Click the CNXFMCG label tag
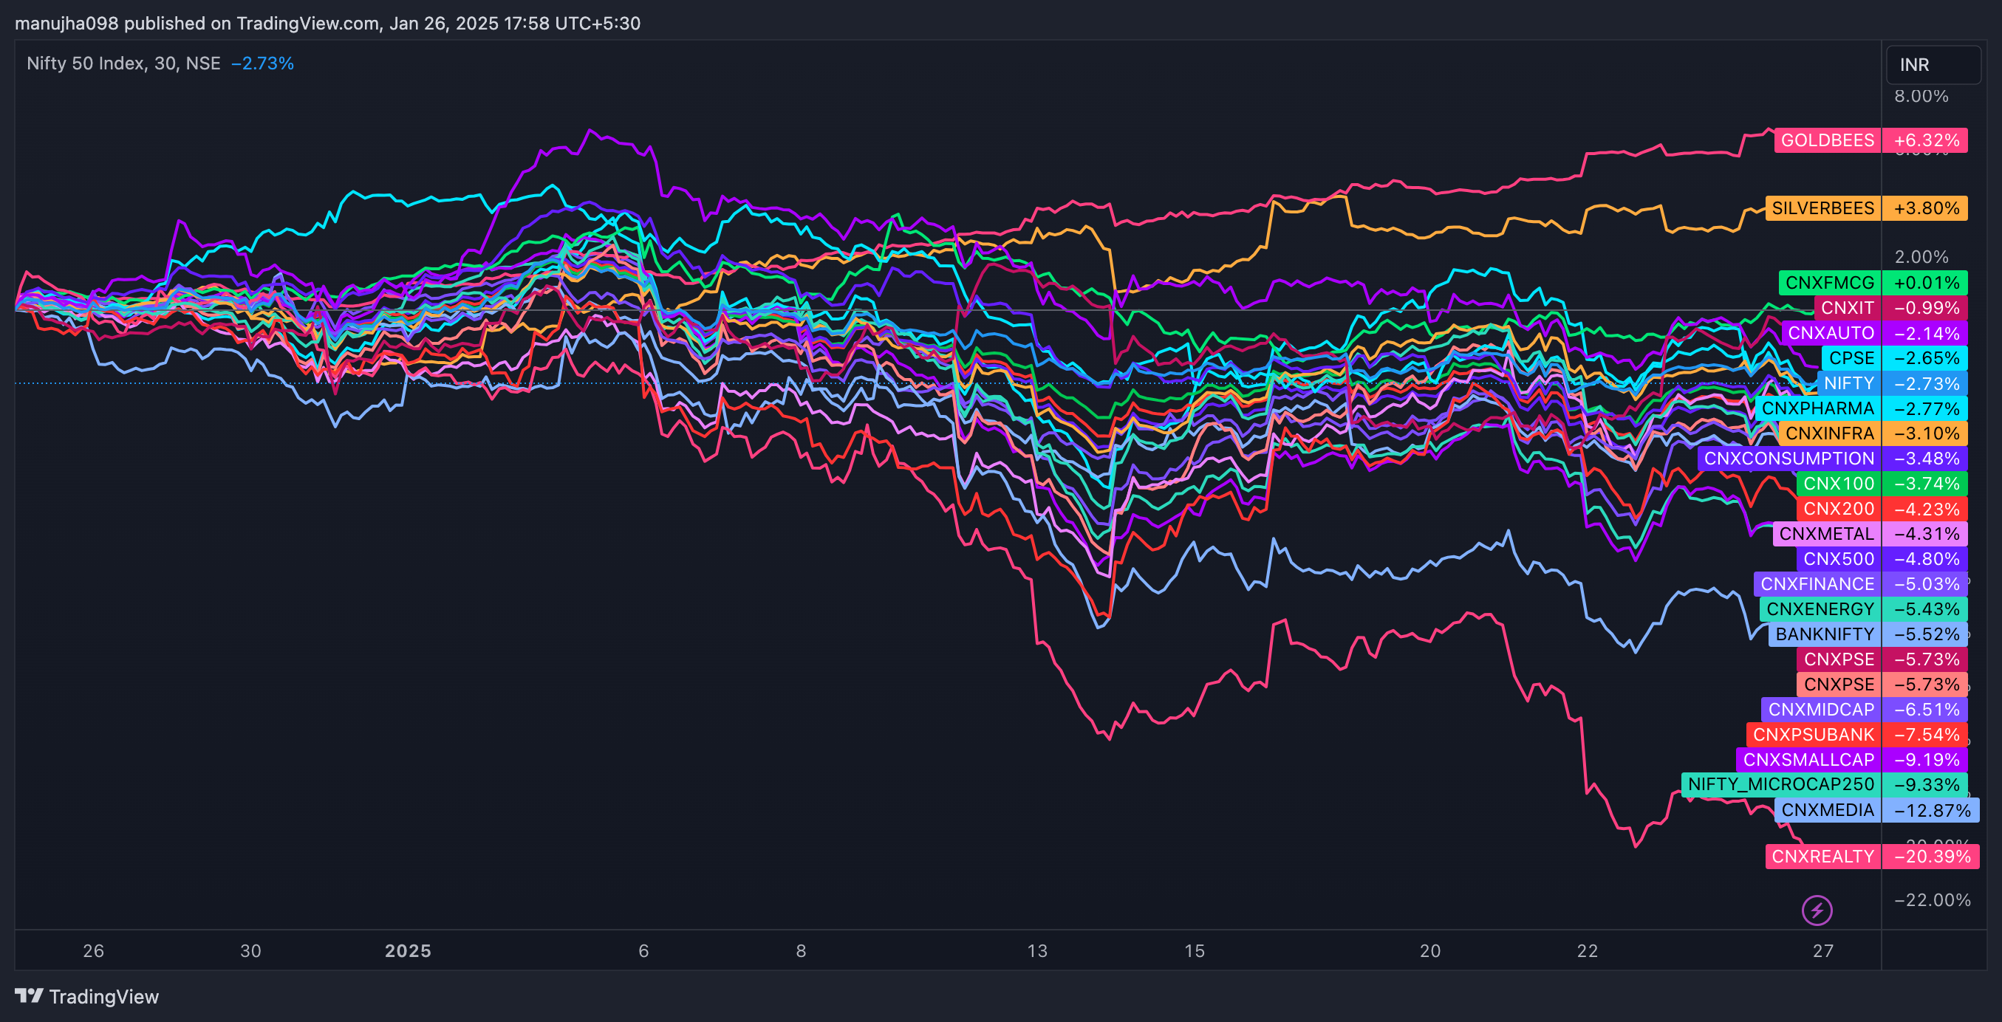2002x1022 pixels. [x=1829, y=283]
